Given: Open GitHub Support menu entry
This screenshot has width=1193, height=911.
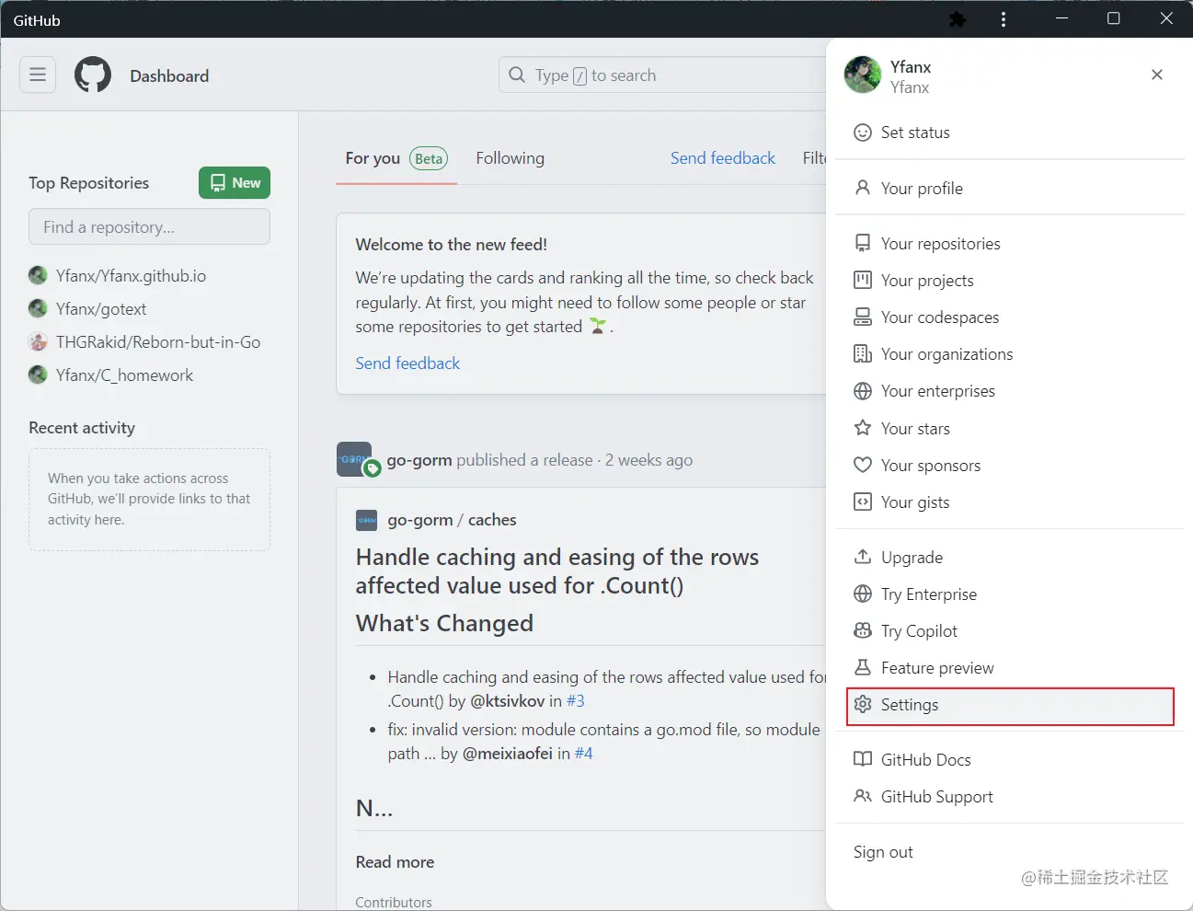Looking at the screenshot, I should (x=1010, y=796).
